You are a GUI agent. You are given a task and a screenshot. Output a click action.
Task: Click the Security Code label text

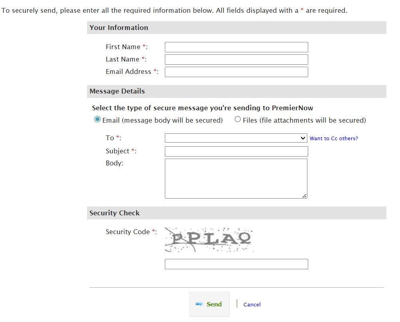coord(128,232)
